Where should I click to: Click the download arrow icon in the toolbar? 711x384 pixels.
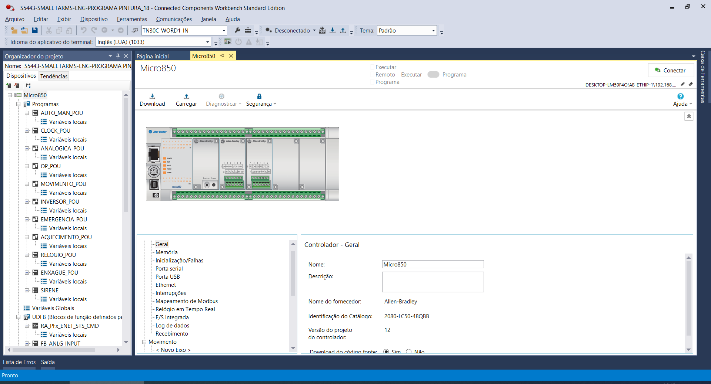[333, 30]
